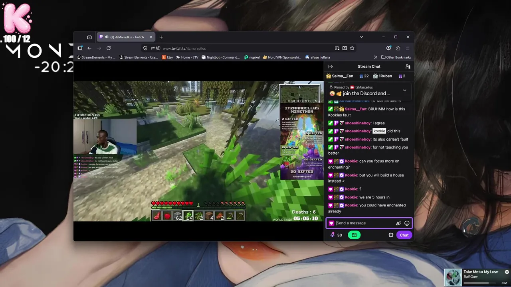Click Kookie name on 5 hours message

(351, 197)
